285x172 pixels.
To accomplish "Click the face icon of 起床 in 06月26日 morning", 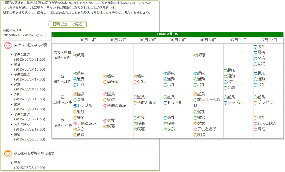I will point(75,73).
